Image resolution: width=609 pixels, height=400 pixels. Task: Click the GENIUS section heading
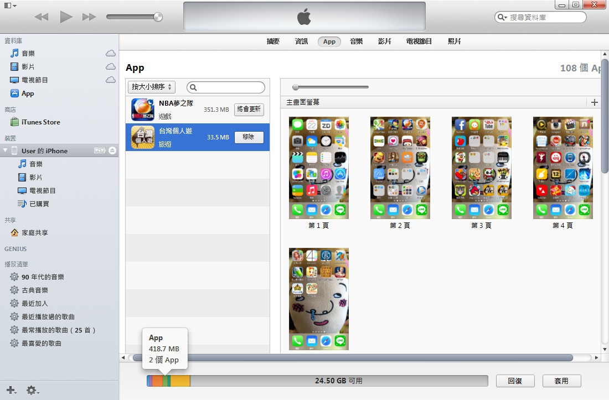(16, 249)
